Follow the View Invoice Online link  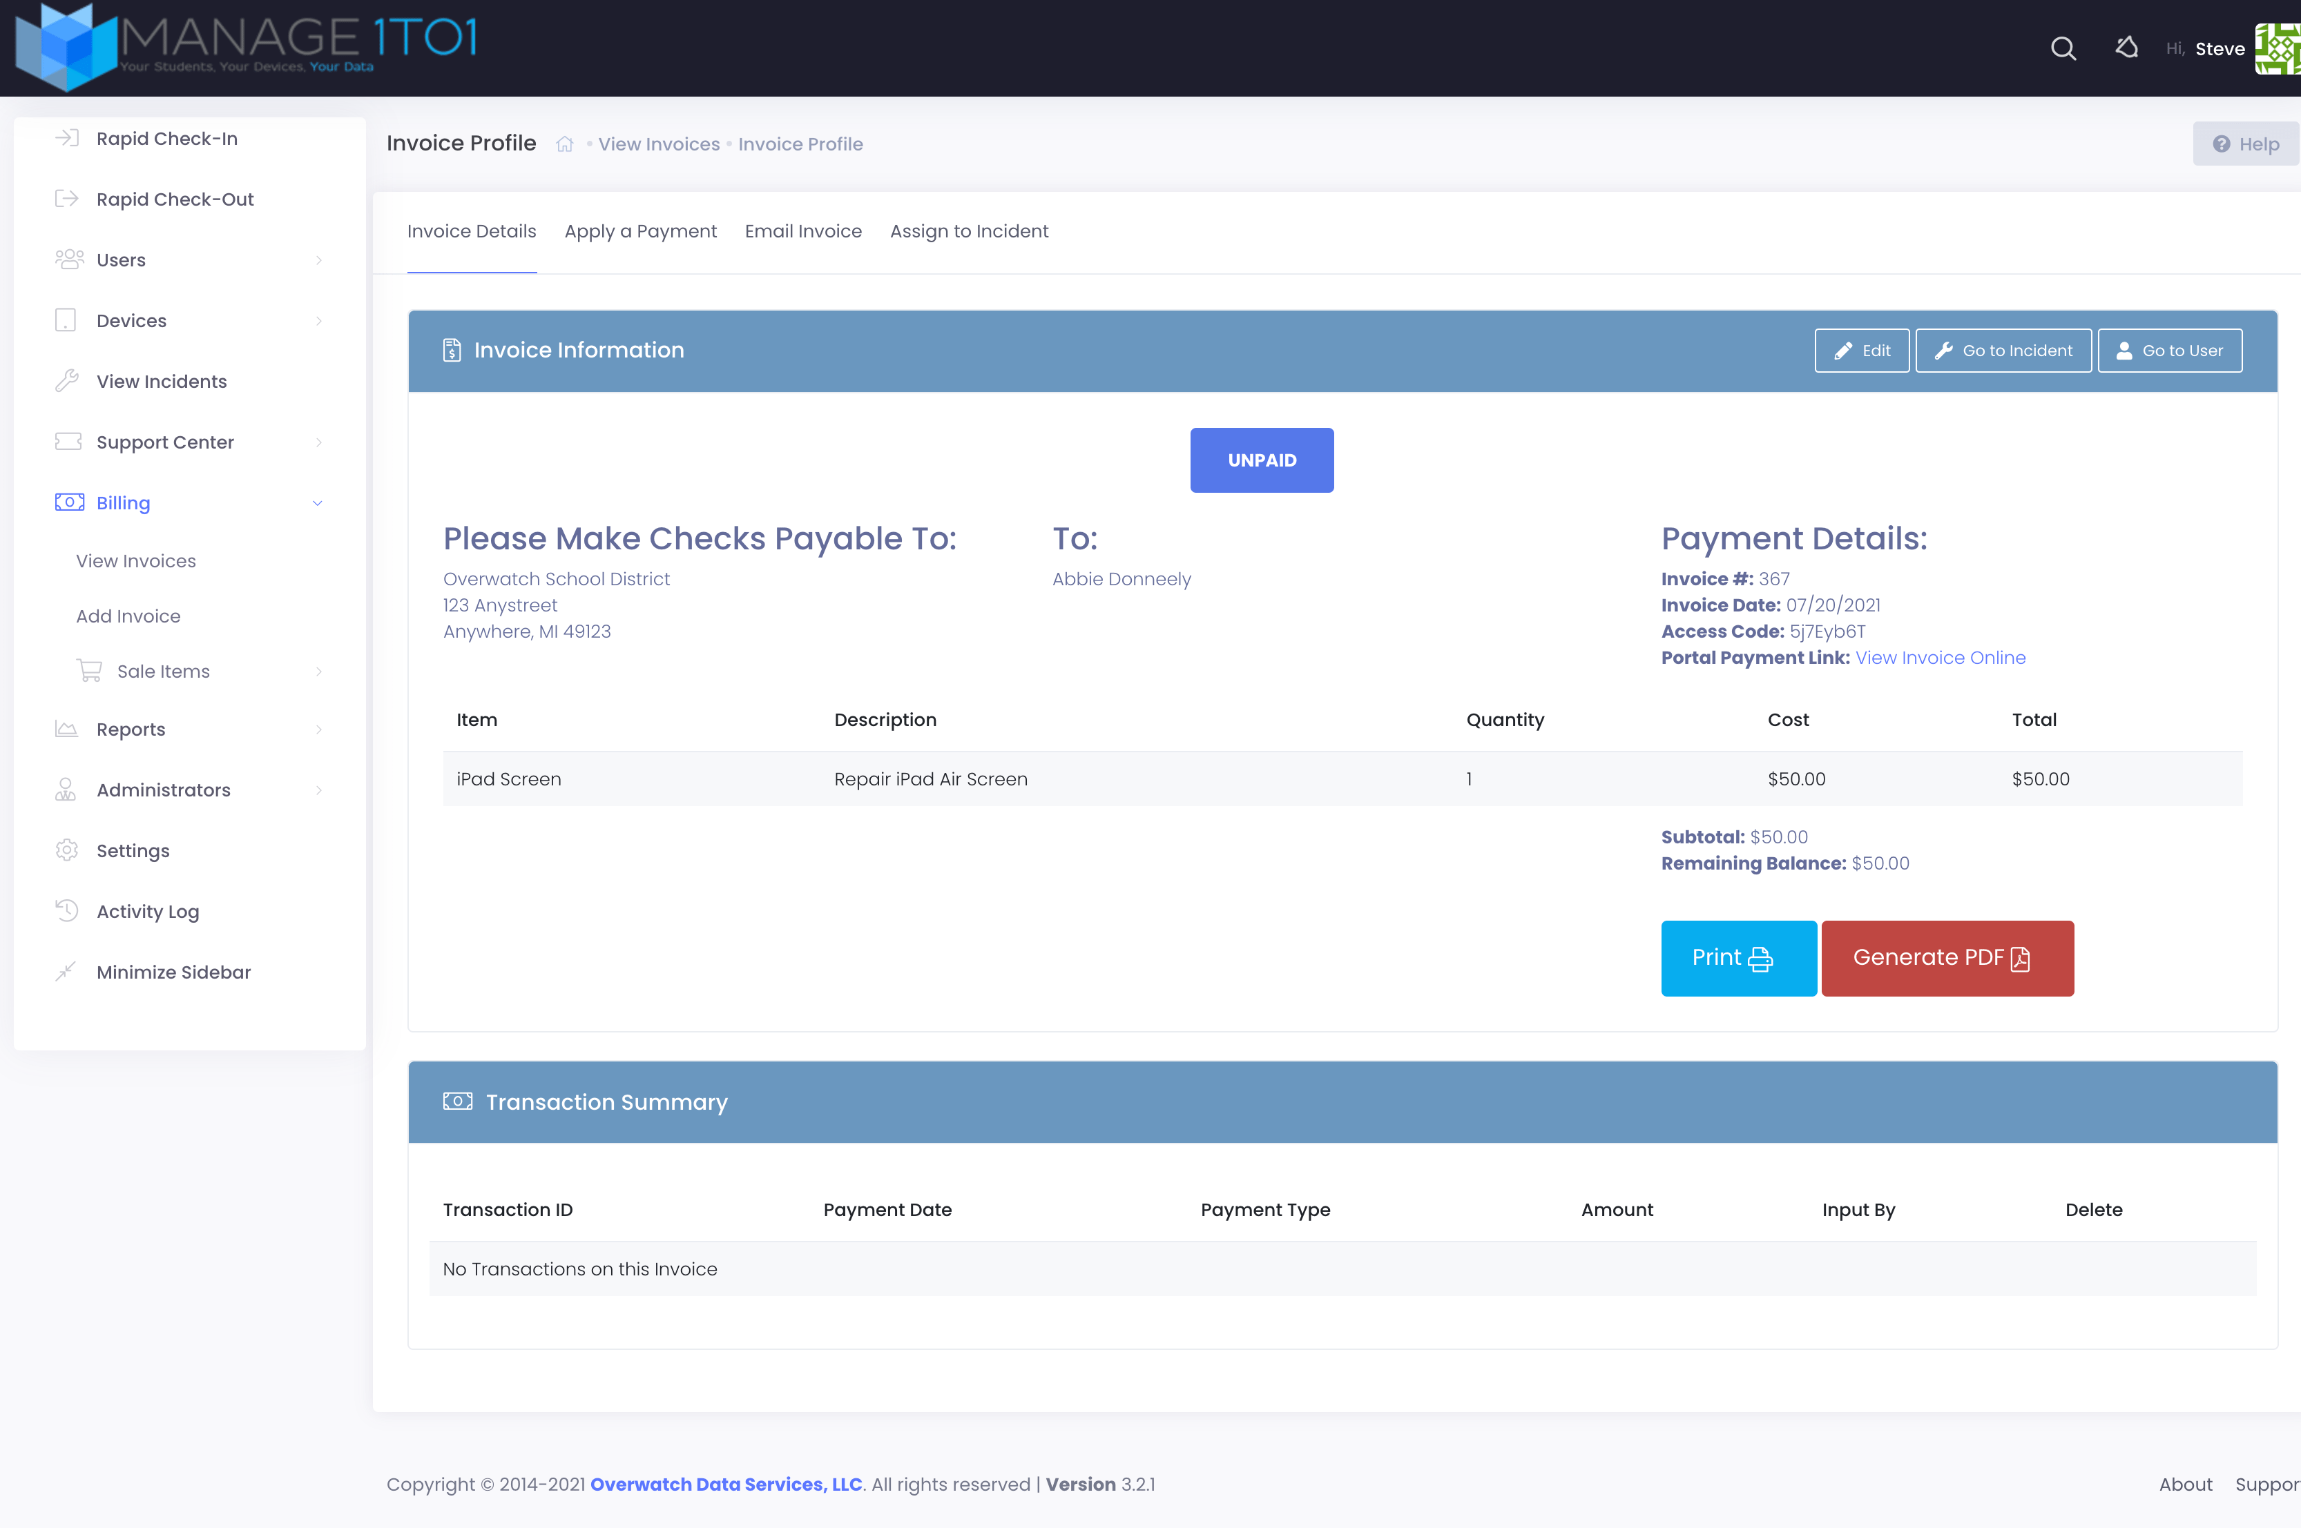(1941, 658)
